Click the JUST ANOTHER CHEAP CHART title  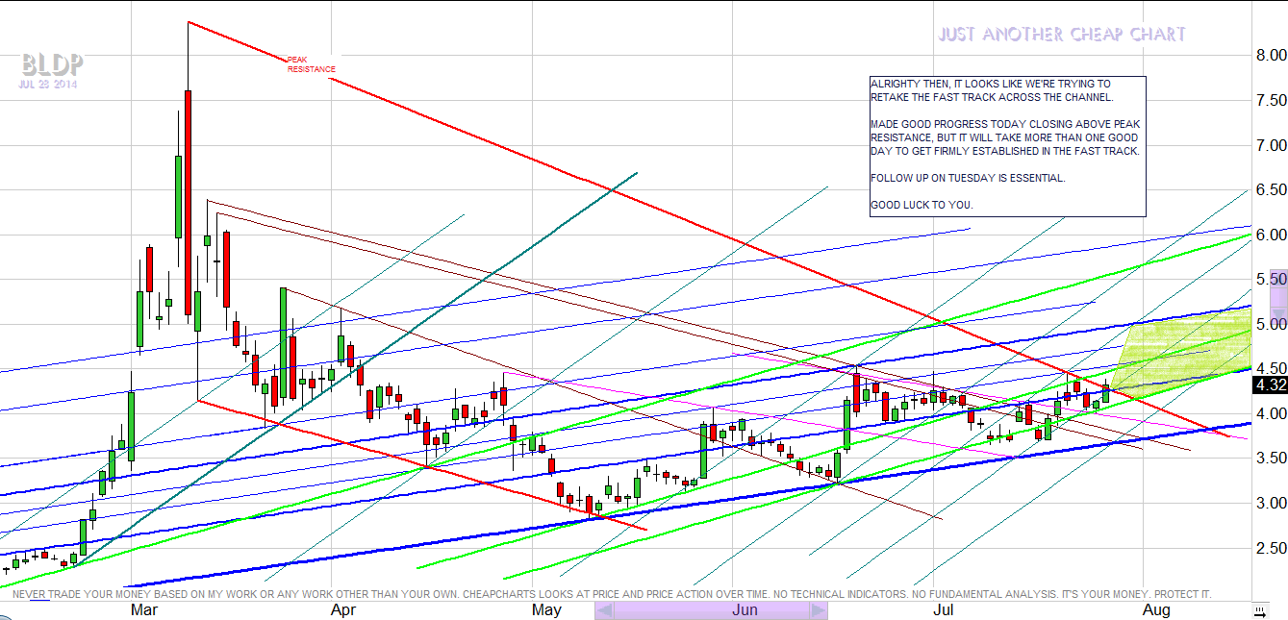(1062, 36)
